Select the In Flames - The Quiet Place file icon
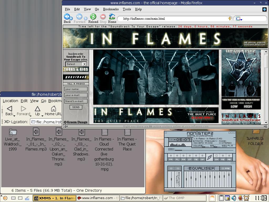269x202 pixels. [127, 132]
